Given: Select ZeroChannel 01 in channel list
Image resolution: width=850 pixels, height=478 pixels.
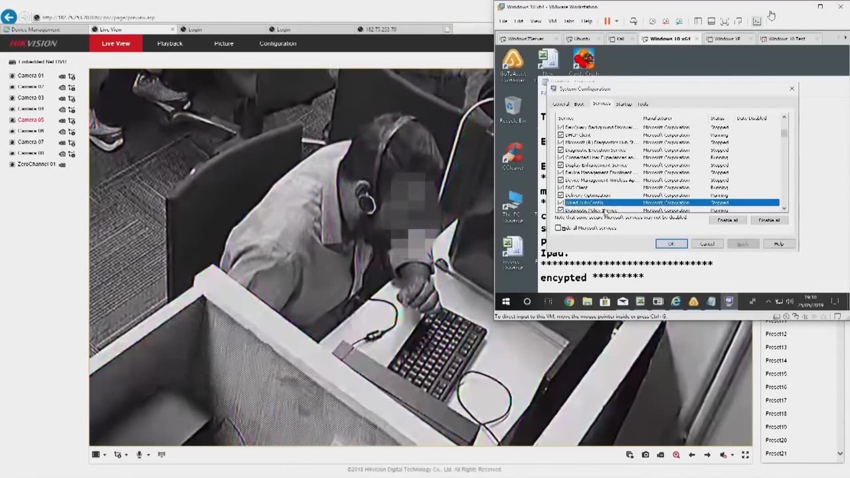Looking at the screenshot, I should 37,164.
